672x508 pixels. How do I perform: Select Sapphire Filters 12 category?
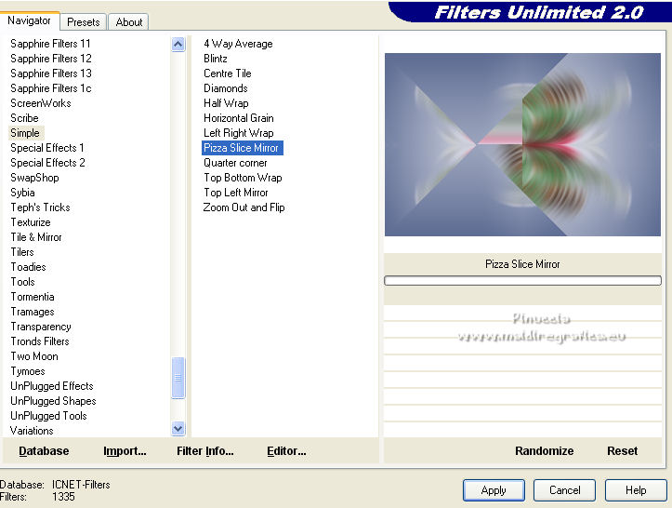coord(50,59)
